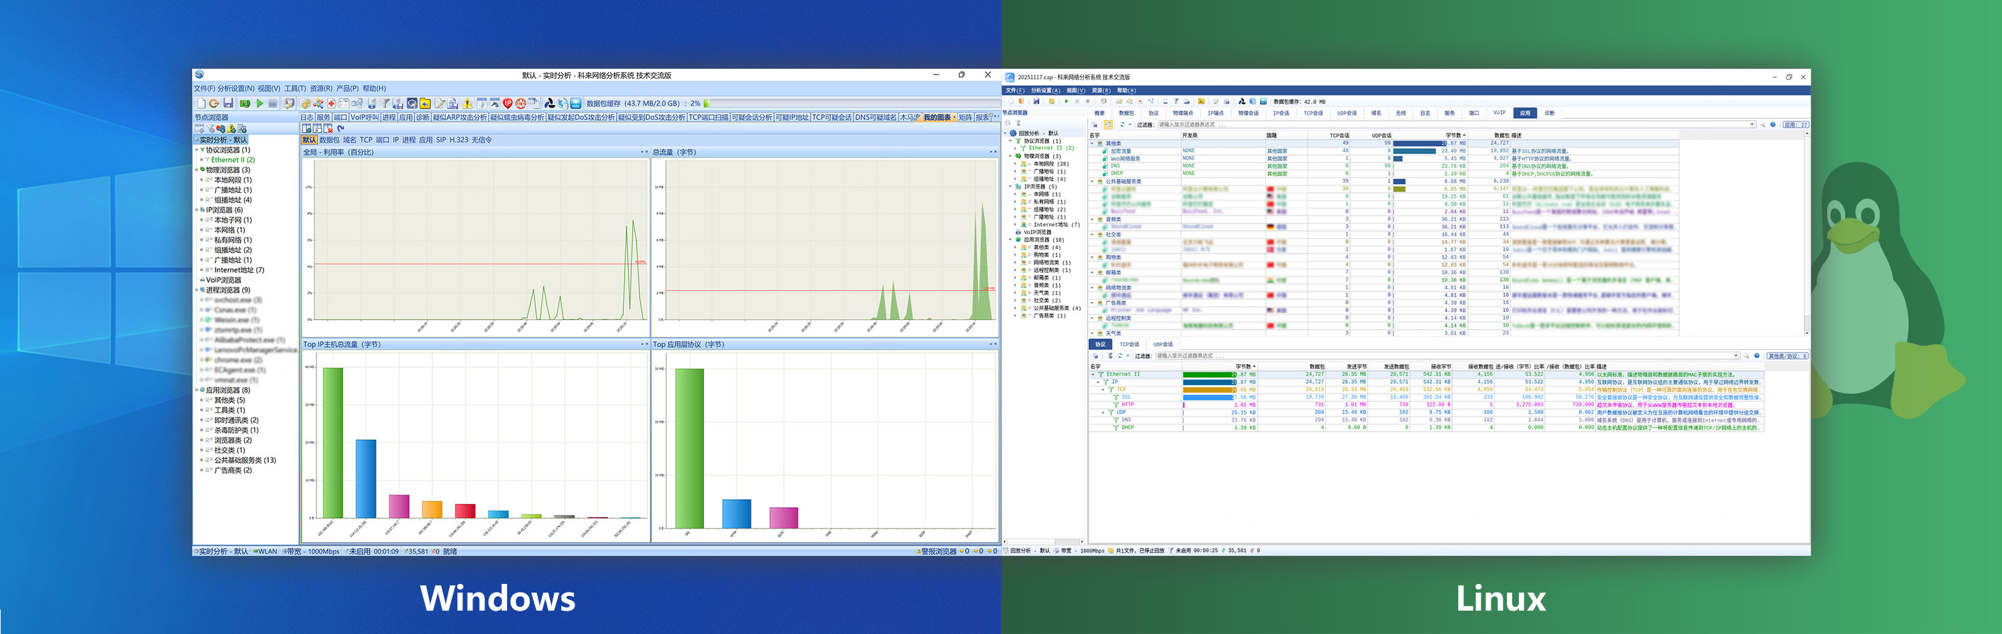The height and width of the screenshot is (634, 2002).
Task: Expand the 物理浏览器 (3) tree node
Action: pyautogui.click(x=197, y=170)
